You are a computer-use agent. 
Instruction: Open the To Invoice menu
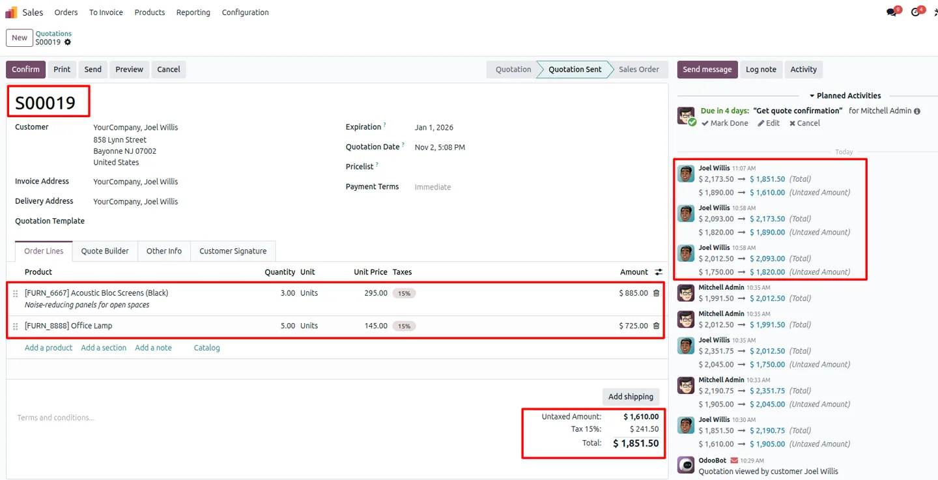106,12
